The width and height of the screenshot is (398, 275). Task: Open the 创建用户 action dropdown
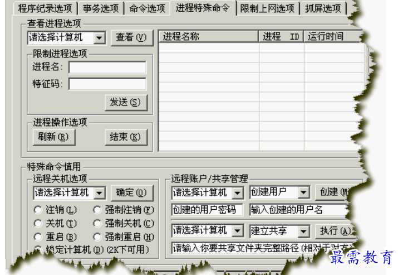(x=303, y=192)
